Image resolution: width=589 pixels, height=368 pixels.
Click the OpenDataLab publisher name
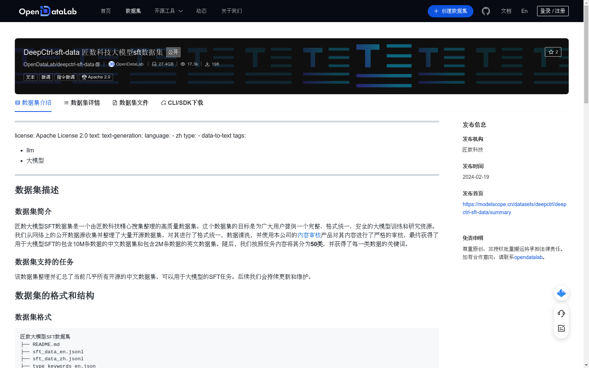(130, 64)
